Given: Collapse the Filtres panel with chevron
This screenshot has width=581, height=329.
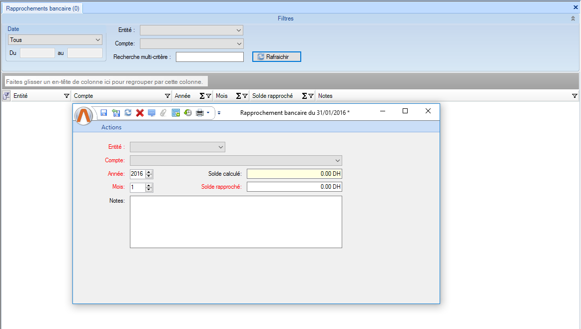Looking at the screenshot, I should [x=573, y=18].
